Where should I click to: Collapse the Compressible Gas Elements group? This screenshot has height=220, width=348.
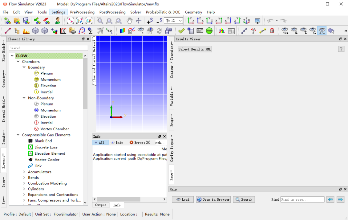click(x=18, y=135)
